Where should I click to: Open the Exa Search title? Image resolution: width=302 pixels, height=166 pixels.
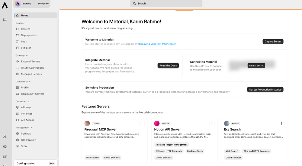tap(232, 129)
